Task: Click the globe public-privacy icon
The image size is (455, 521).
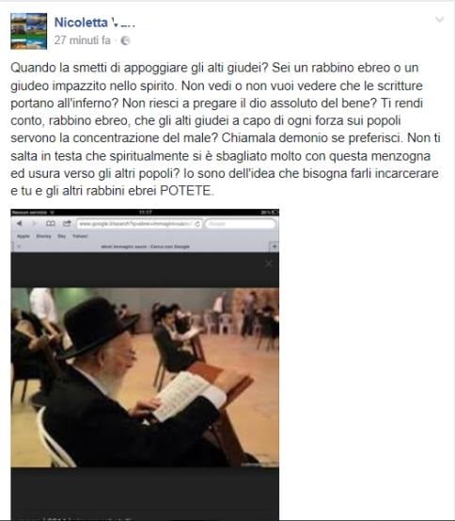Action: (125, 40)
